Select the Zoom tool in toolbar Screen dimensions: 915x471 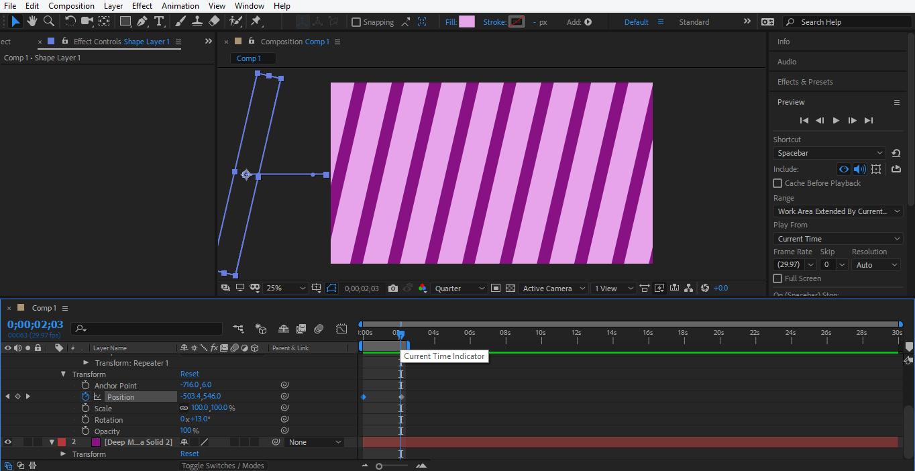click(48, 21)
